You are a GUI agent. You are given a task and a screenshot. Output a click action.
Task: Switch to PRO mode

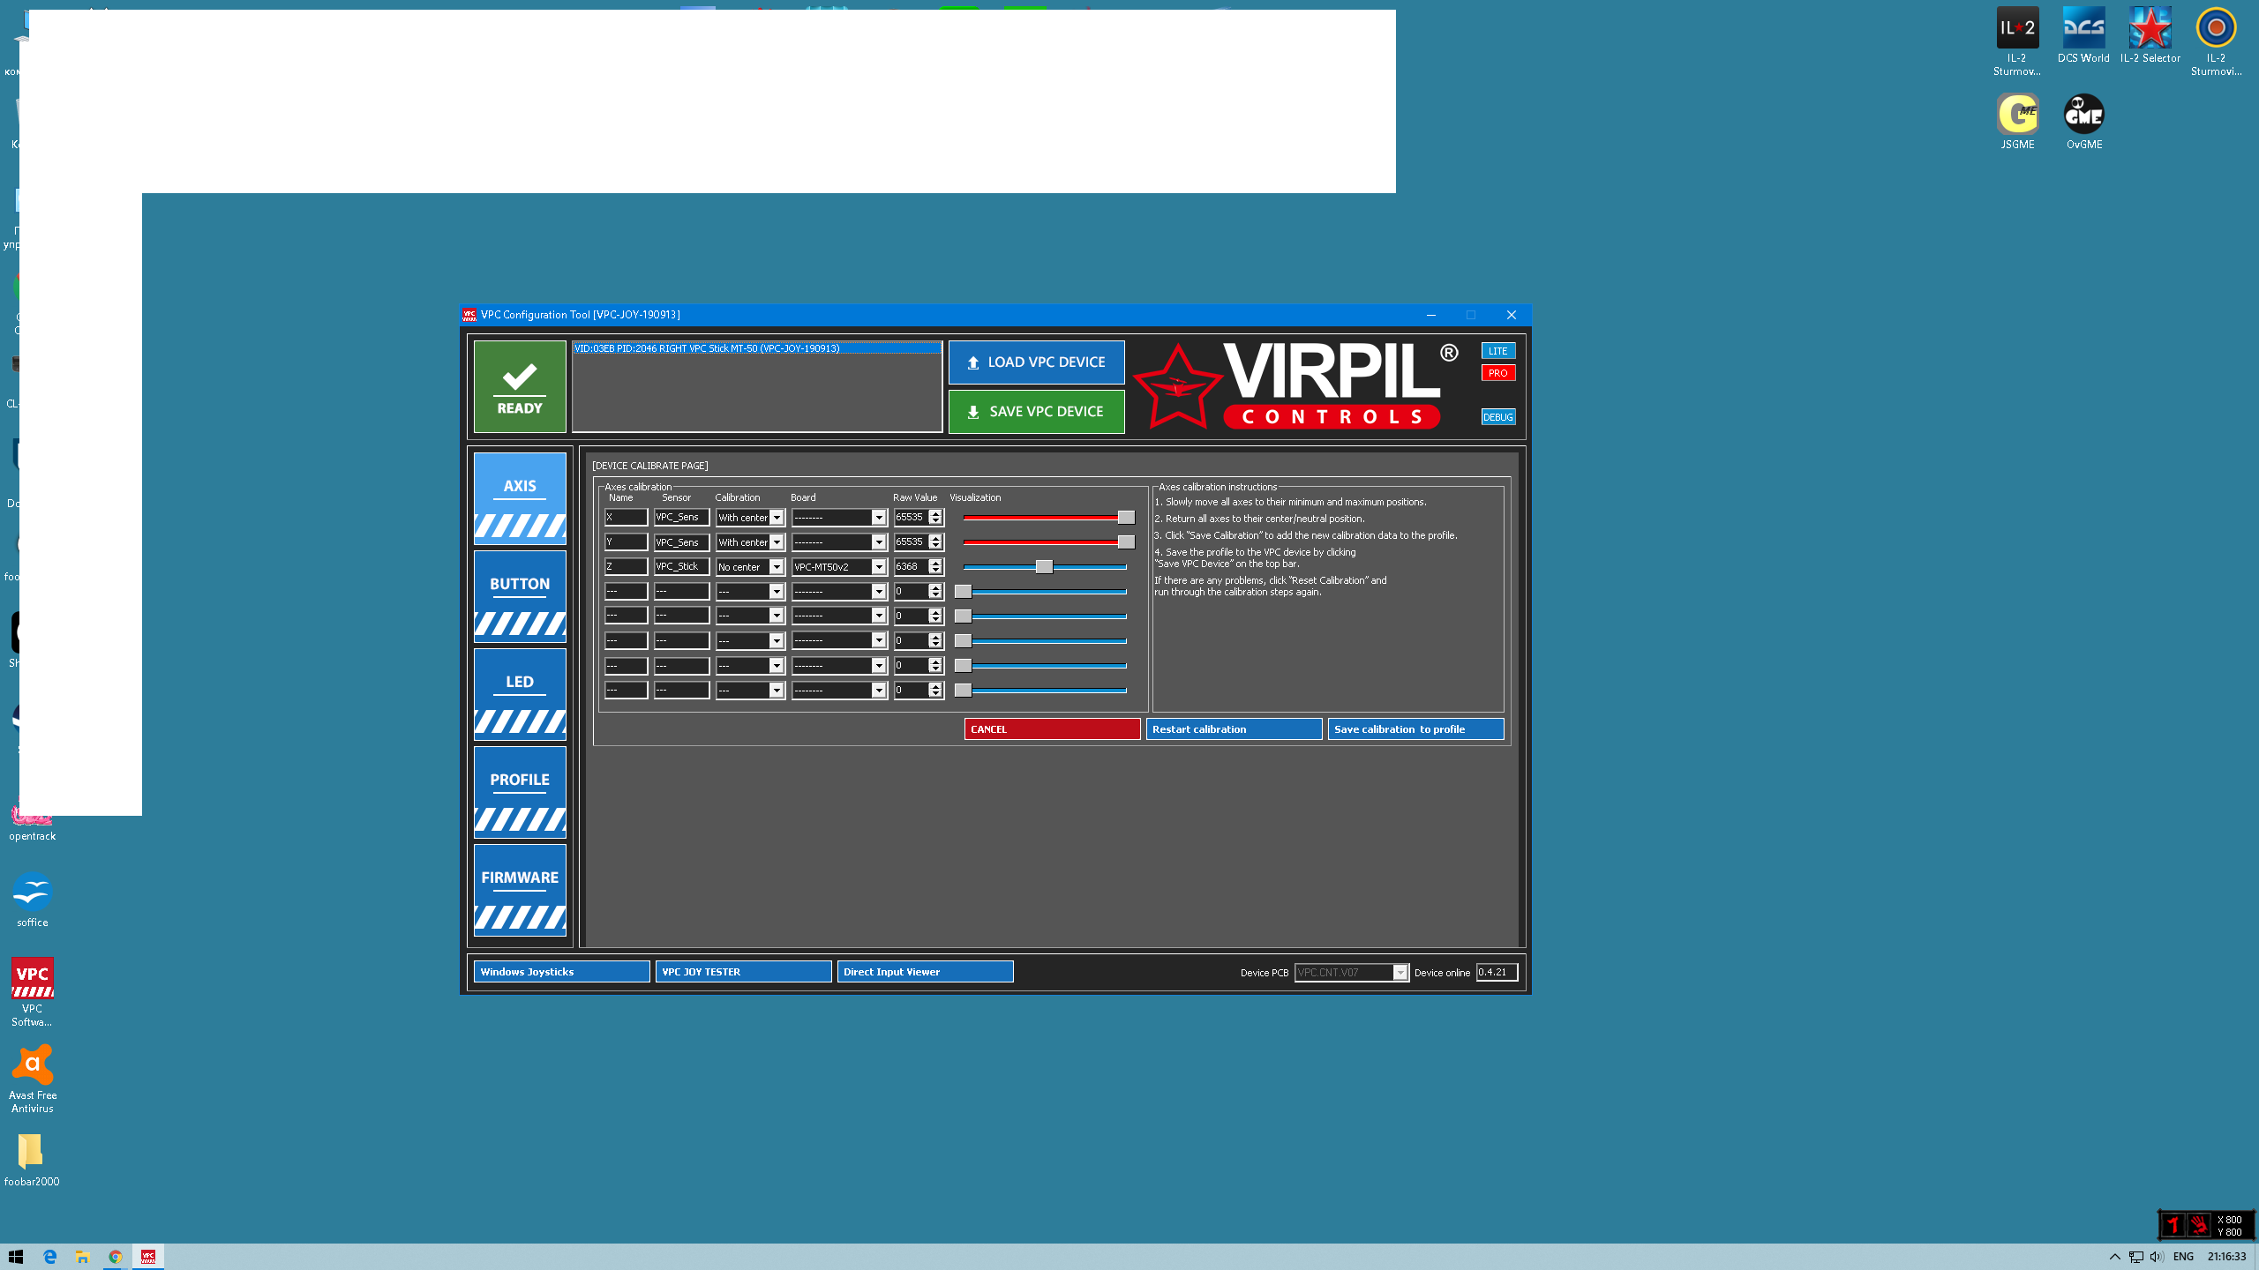(1498, 373)
